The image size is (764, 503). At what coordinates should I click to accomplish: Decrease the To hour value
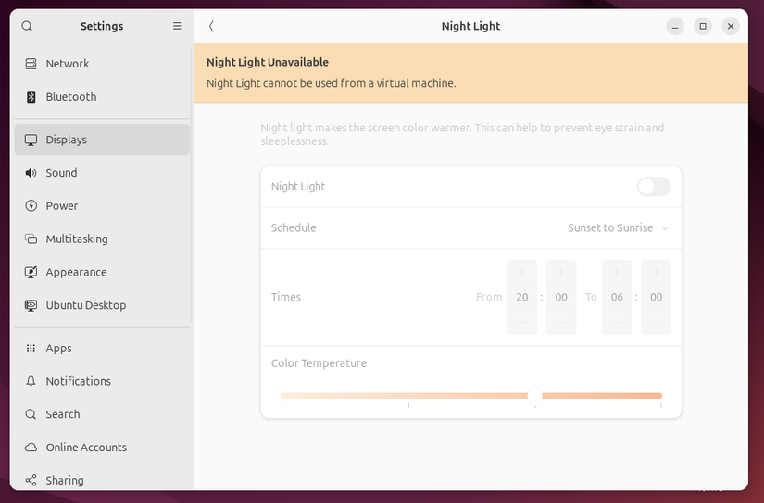tap(617, 322)
